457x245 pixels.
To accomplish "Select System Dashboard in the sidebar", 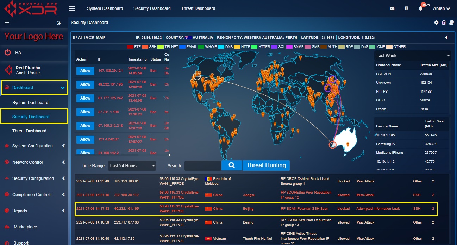I will point(30,103).
